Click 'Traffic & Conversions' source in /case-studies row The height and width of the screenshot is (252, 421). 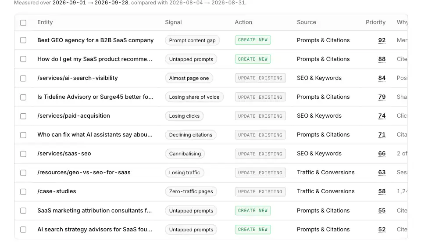coord(325,191)
